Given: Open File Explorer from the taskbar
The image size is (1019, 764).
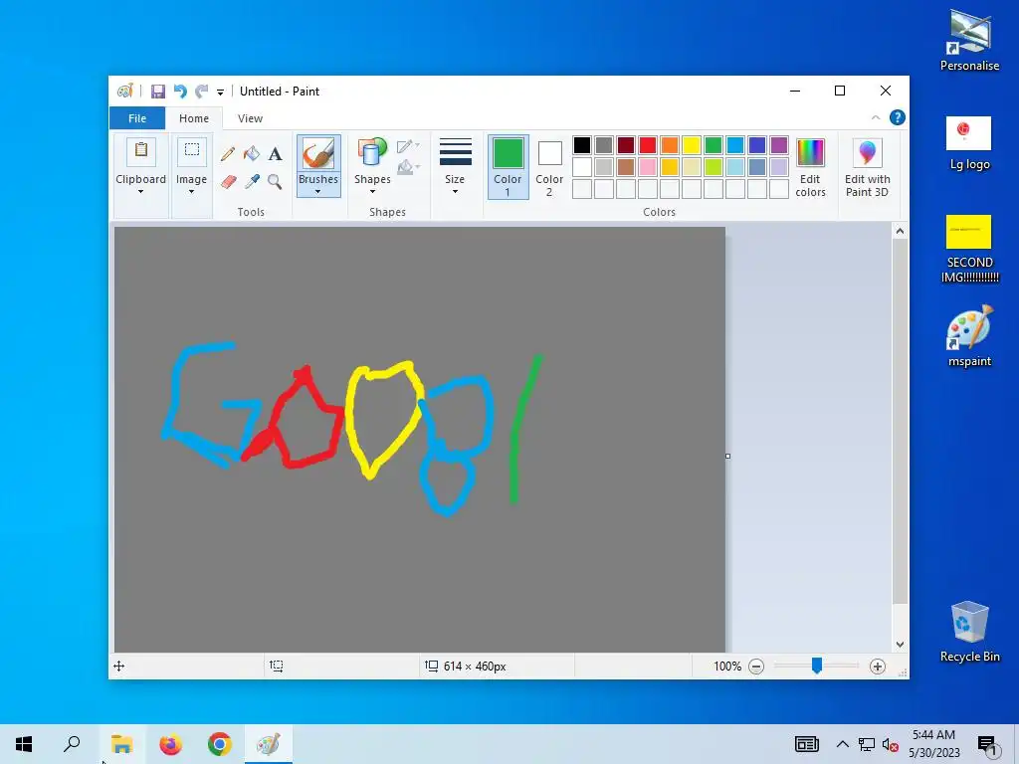Looking at the screenshot, I should point(121,744).
